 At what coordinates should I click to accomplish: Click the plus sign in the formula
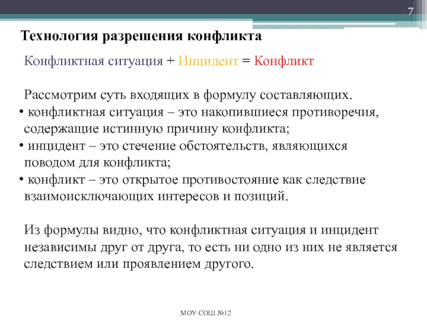170,61
